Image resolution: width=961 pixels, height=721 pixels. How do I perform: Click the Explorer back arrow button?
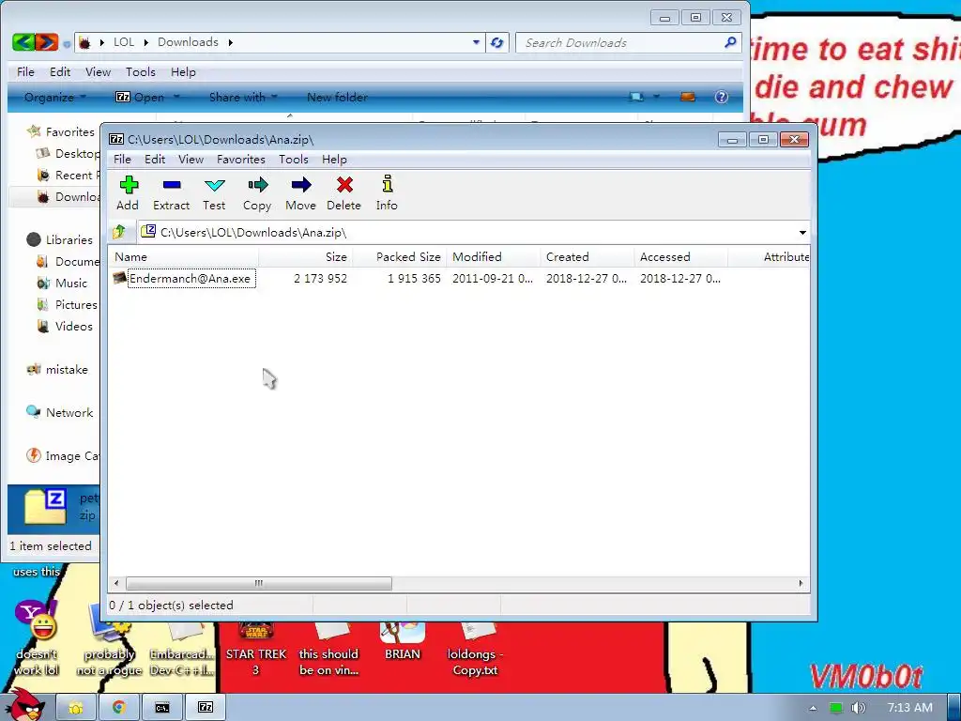[x=23, y=41]
